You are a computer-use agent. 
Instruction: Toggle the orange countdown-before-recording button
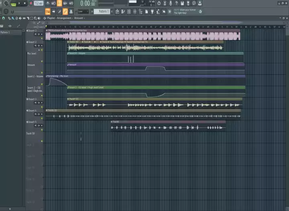[59, 3]
